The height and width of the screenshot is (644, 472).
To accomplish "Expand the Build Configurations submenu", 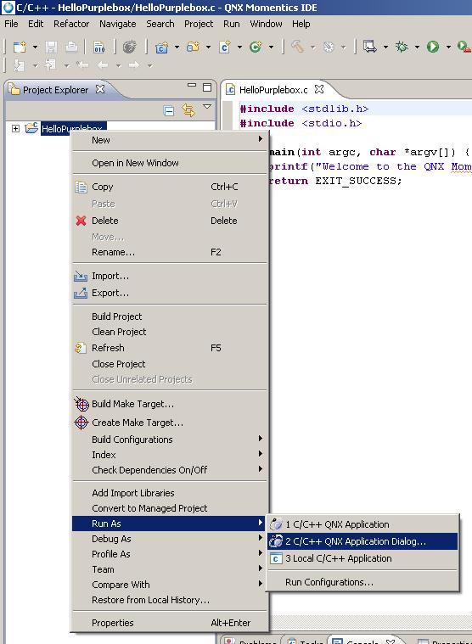I will (170, 440).
